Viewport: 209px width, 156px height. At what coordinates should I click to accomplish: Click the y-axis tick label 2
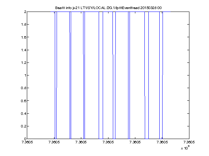[x=25, y=12]
